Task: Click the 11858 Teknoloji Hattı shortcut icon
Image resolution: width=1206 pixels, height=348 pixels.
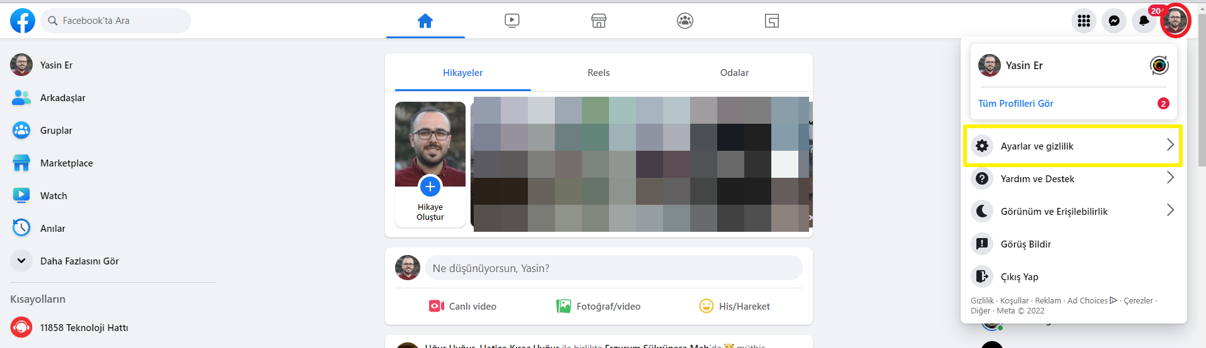Action: pyautogui.click(x=21, y=327)
